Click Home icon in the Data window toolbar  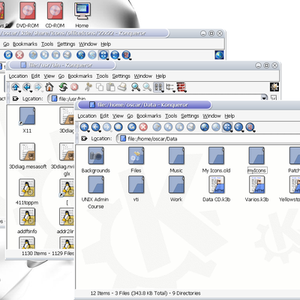pos(118,127)
